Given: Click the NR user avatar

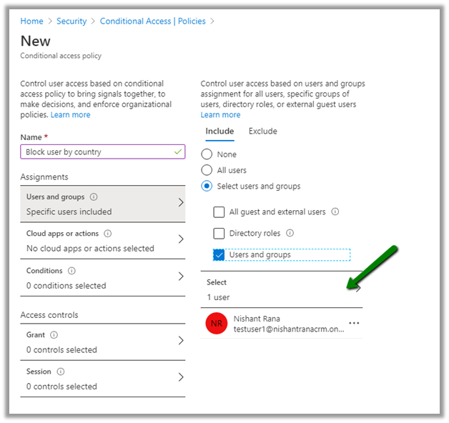Looking at the screenshot, I should pyautogui.click(x=216, y=324).
